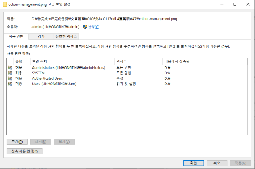Confirm with the 확인 button
255x169 pixels.
click(193, 163)
